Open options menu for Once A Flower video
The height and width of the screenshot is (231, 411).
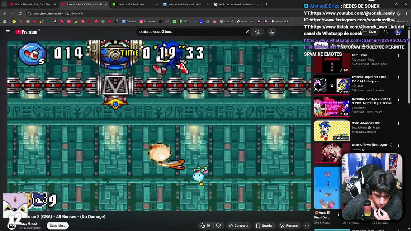point(398,145)
